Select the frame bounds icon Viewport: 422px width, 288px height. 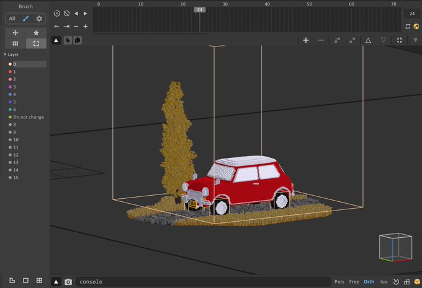click(36, 43)
